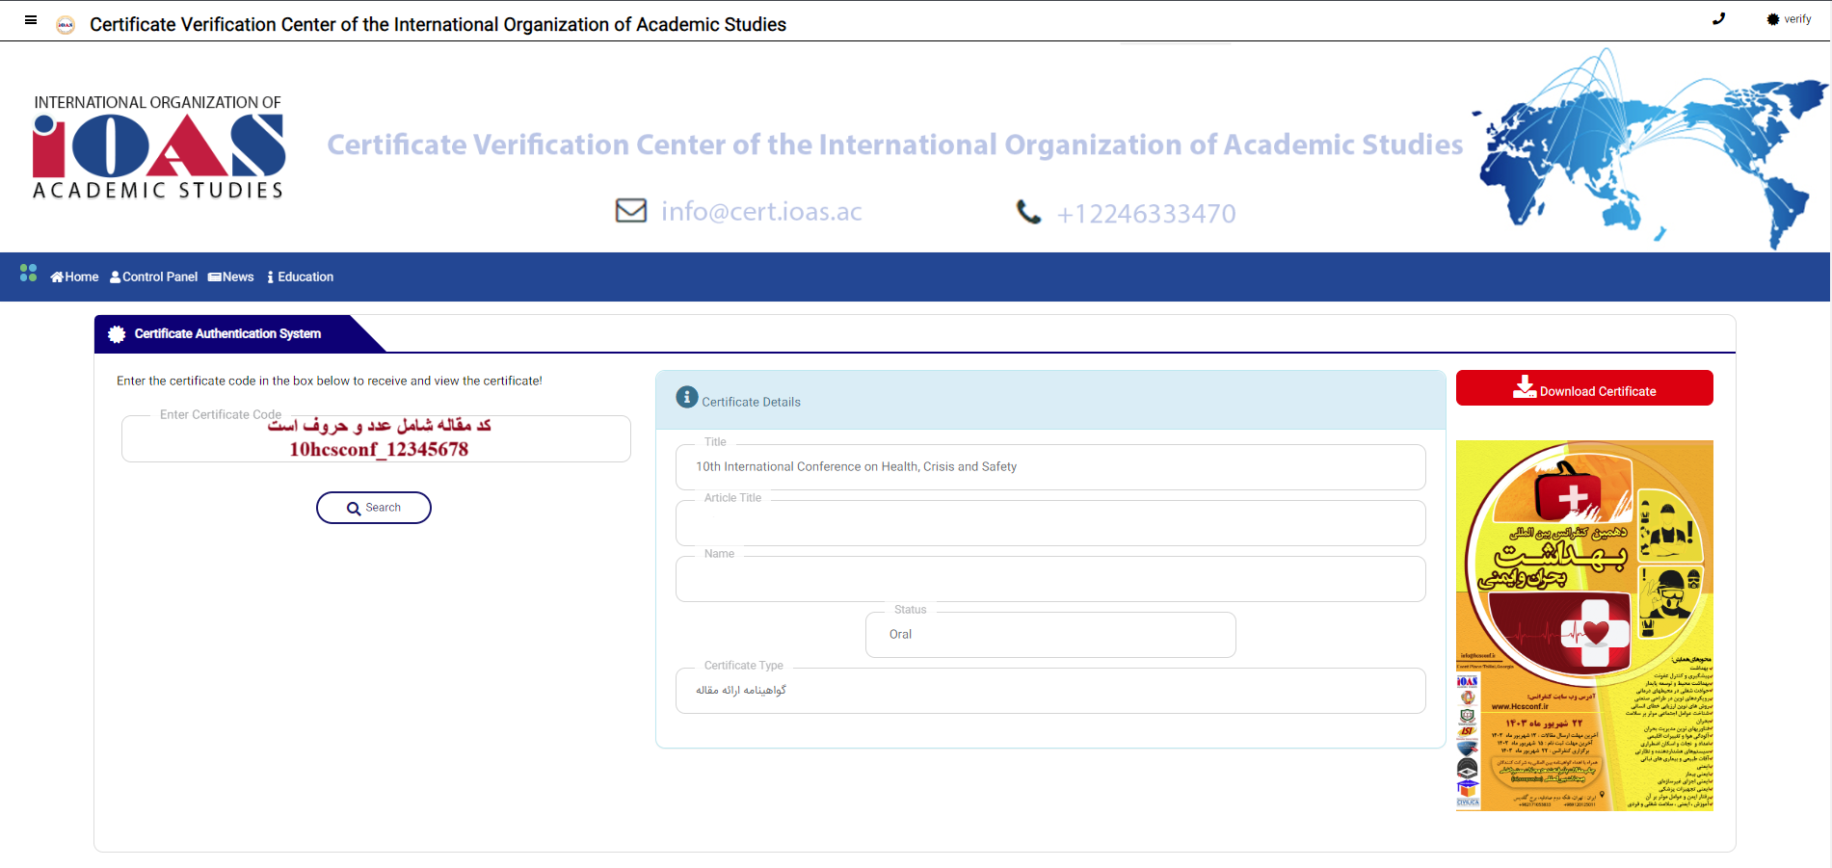This screenshot has height=868, width=1832.
Task: Click the world map banner image
Action: (1650, 147)
